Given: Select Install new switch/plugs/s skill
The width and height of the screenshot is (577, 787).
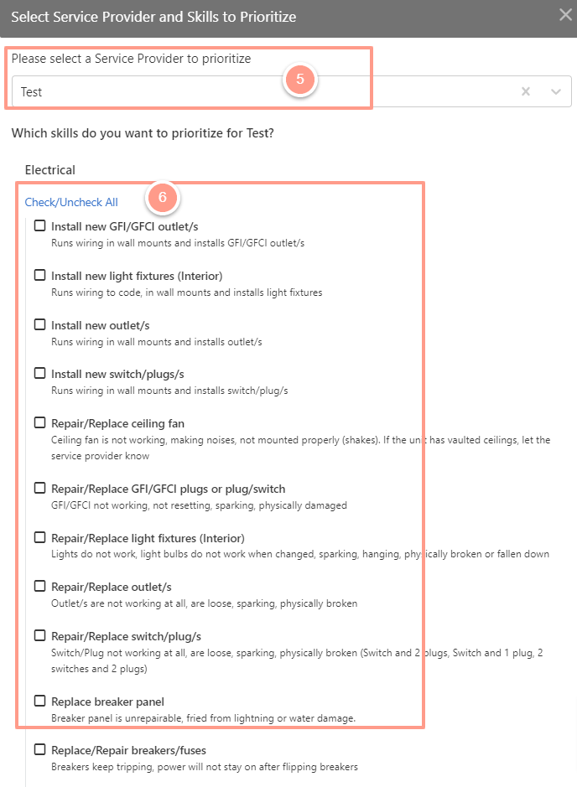Looking at the screenshot, I should [39, 374].
